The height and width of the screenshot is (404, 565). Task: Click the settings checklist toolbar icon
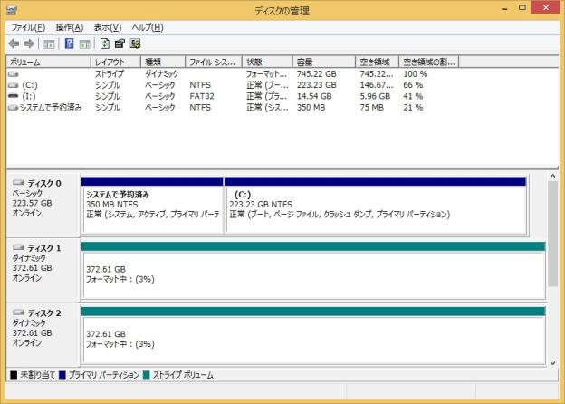(x=136, y=43)
